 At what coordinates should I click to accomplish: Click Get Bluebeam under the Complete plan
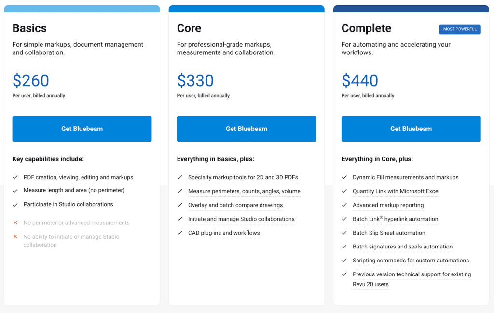coord(411,129)
